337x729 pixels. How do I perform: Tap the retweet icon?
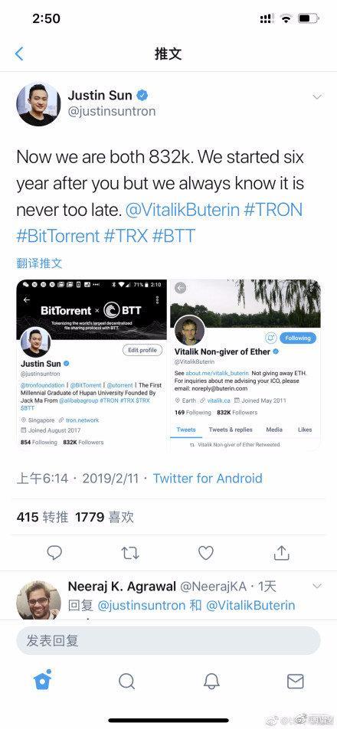(x=130, y=553)
